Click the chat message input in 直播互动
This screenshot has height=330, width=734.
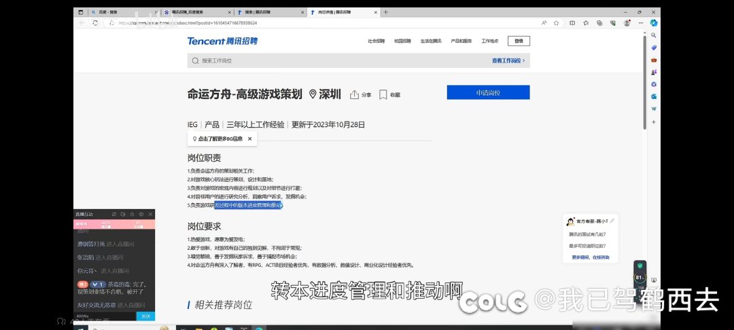coord(105,316)
